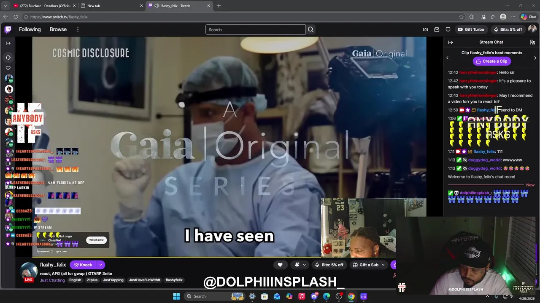This screenshot has height=303, width=540.
Task: Expand the left followed-channels sidebar
Action: [8, 43]
